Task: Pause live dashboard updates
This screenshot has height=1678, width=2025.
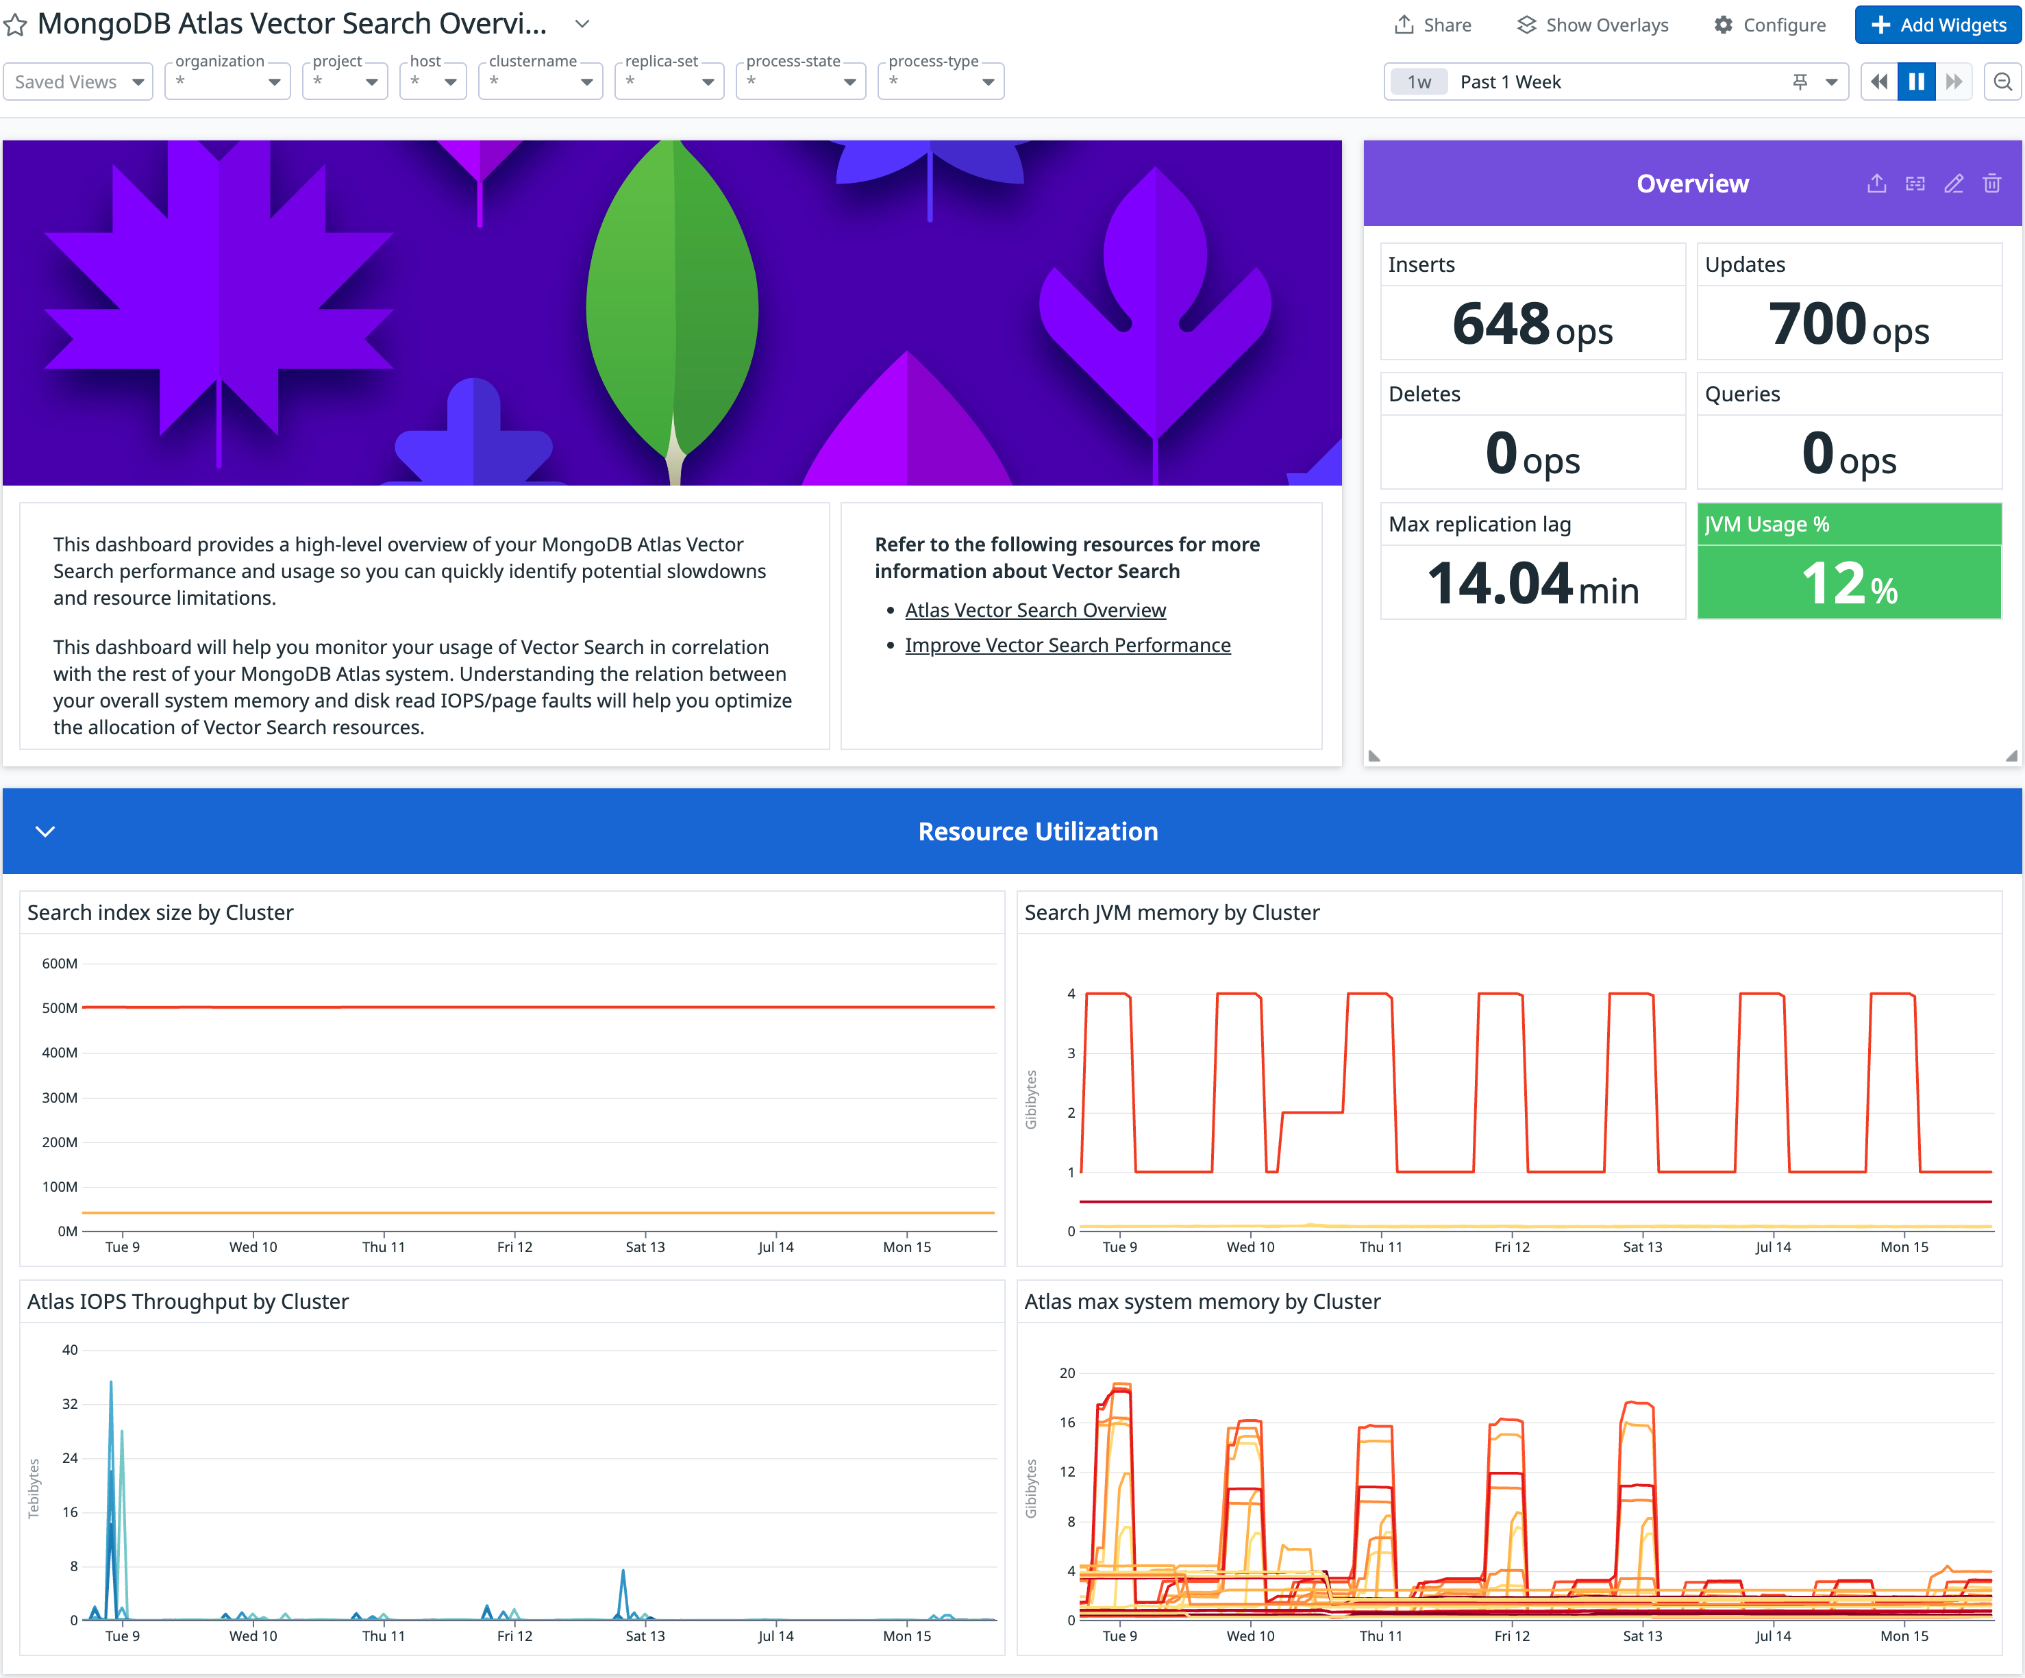Action: (x=1917, y=82)
